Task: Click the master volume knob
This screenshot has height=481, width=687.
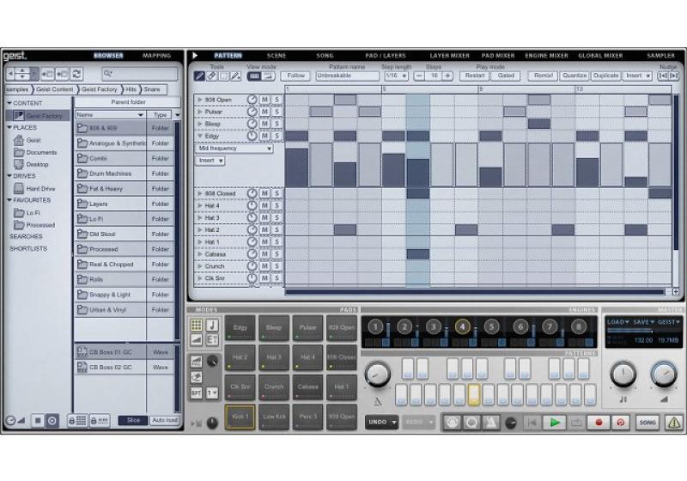Action: coord(663,374)
